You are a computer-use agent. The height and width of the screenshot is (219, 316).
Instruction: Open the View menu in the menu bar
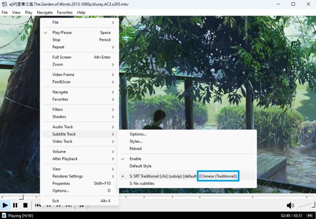tap(16, 12)
